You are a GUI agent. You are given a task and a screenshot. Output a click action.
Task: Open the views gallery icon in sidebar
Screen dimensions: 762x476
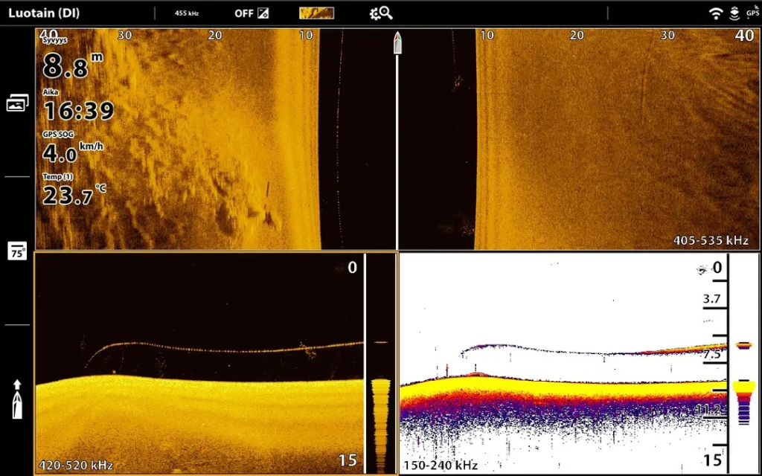[x=17, y=103]
